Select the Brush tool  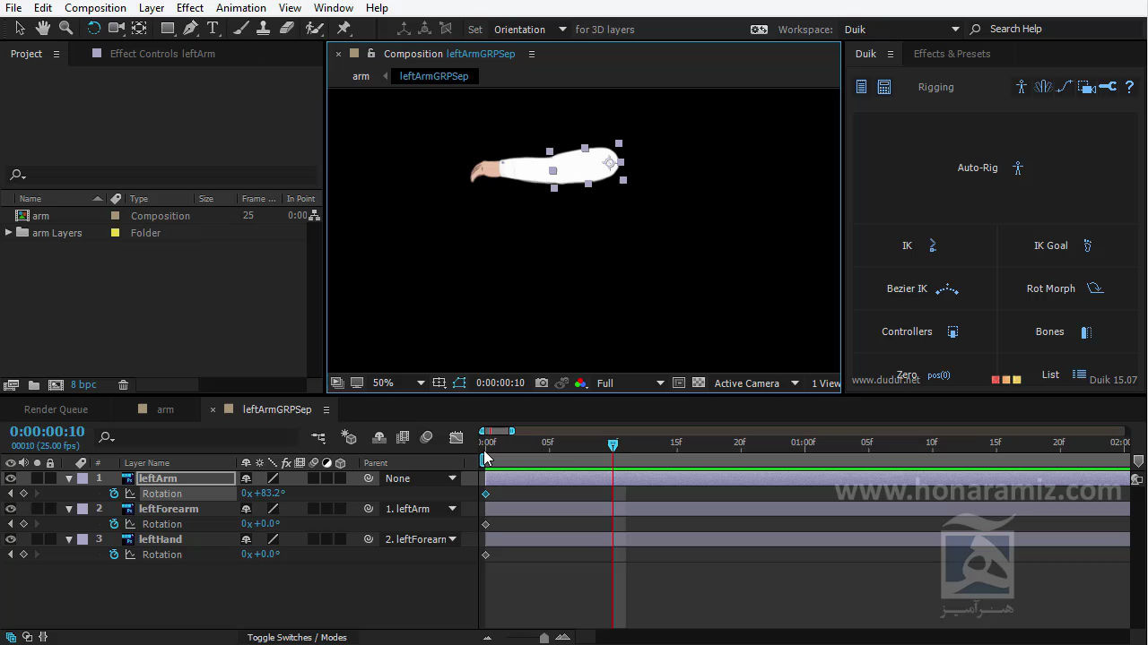241,29
